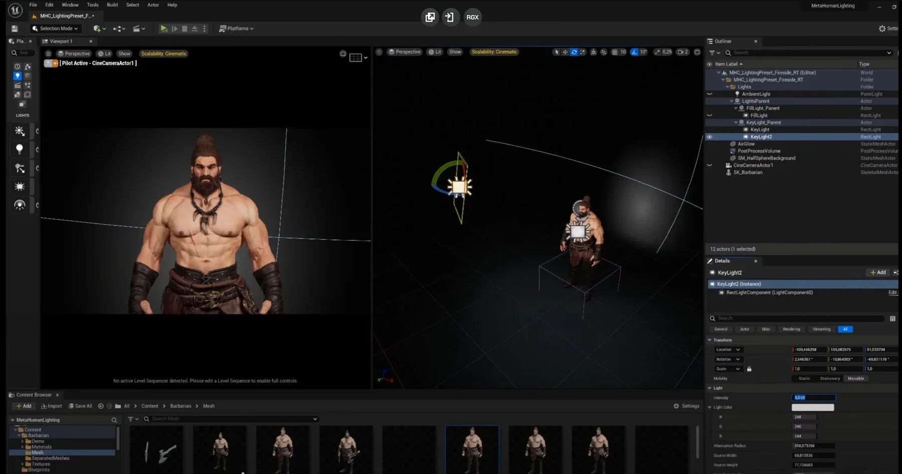Toggle scale snap 0,25 icon
This screenshot has width=902, height=474.
coord(657,52)
